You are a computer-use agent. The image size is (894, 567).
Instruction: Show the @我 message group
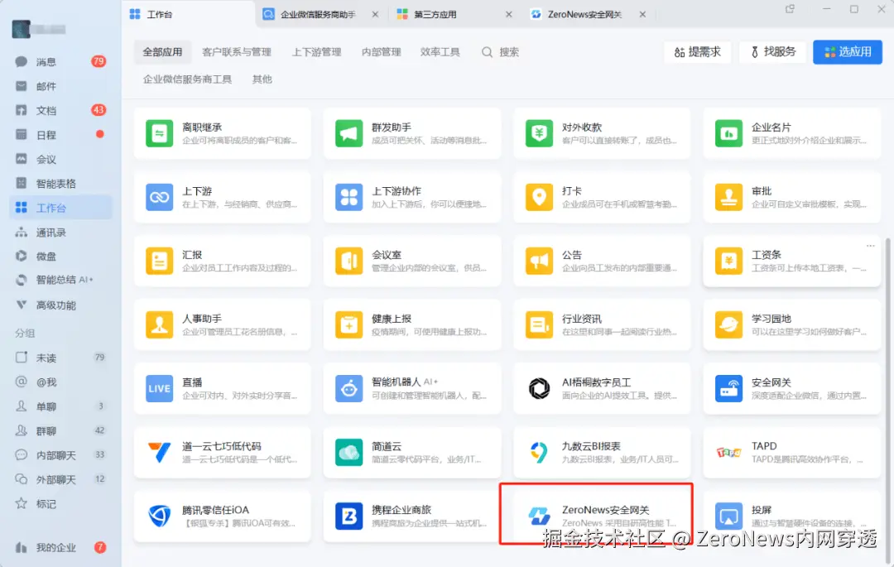(60, 382)
